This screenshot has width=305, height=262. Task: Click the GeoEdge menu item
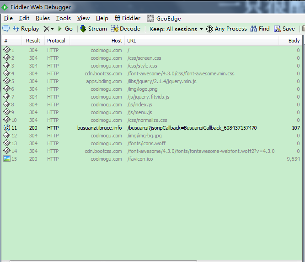[164, 18]
